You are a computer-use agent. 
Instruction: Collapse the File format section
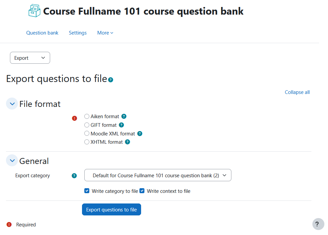pos(12,104)
